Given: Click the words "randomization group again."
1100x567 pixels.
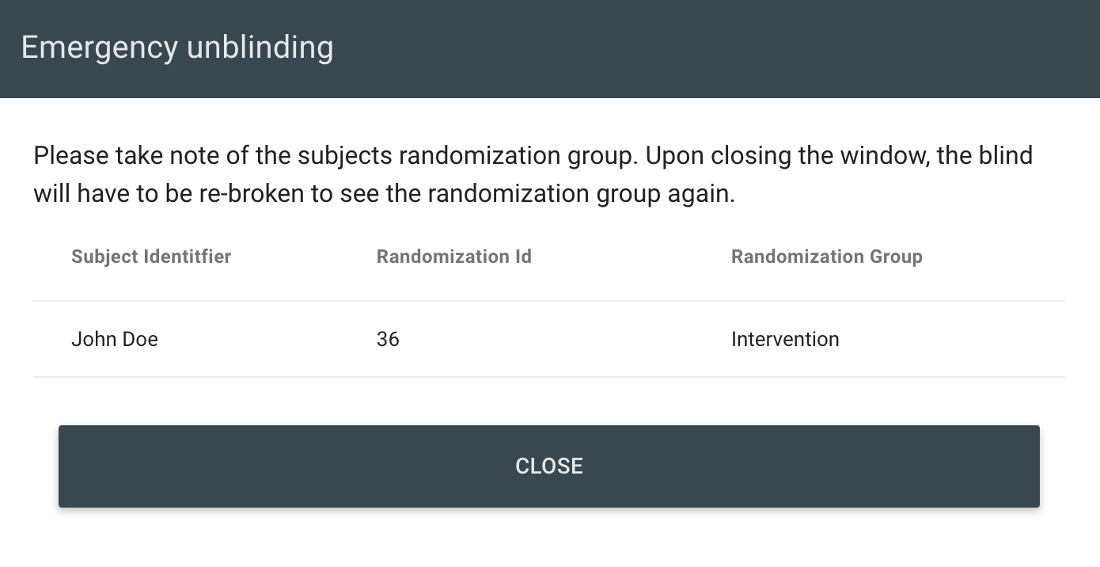Looking at the screenshot, I should 582,194.
